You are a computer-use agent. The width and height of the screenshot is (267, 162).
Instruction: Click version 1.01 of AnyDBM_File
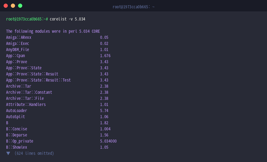(x=104, y=50)
